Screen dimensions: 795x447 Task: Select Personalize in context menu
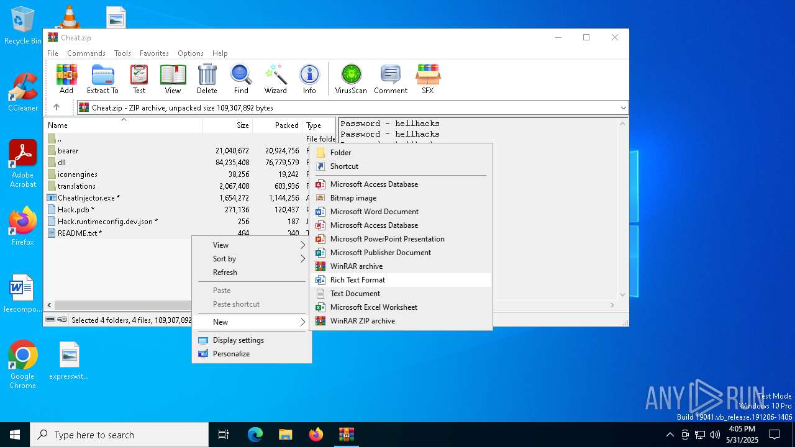coord(252,354)
